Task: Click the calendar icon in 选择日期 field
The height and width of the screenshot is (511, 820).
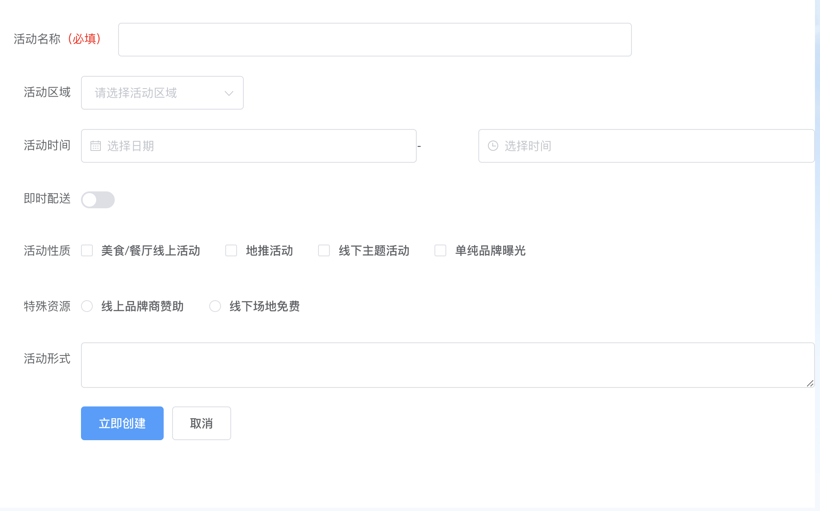Action: (x=96, y=146)
